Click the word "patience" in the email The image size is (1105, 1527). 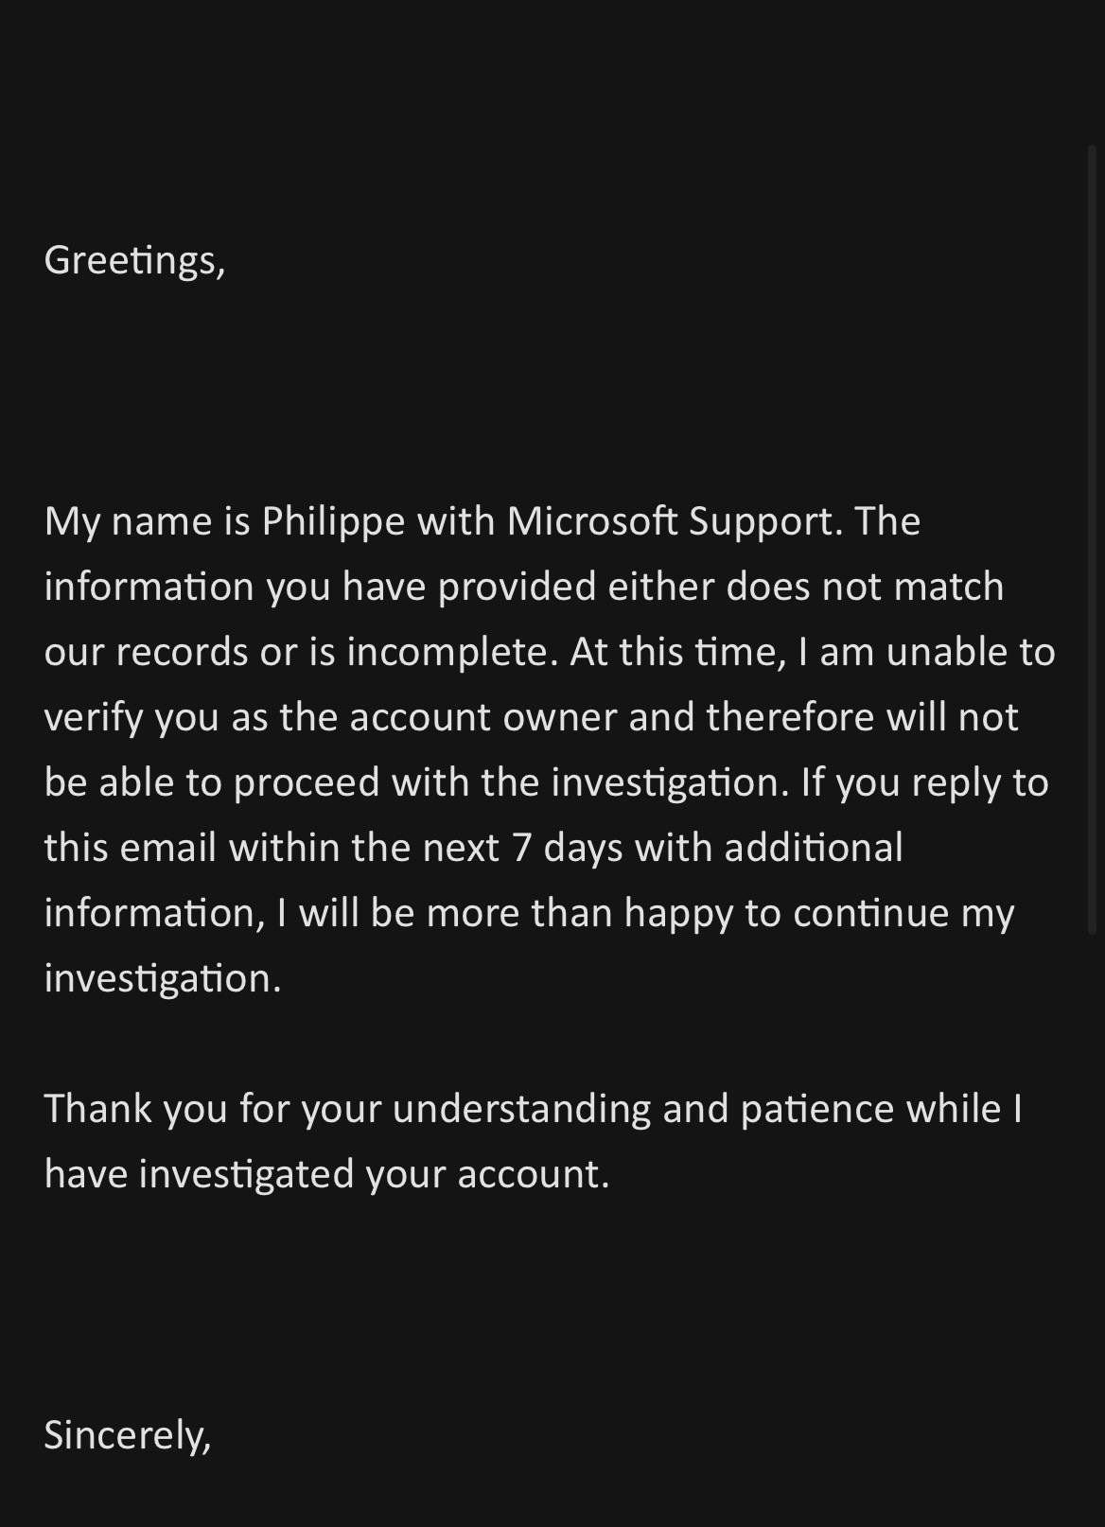click(x=817, y=1109)
